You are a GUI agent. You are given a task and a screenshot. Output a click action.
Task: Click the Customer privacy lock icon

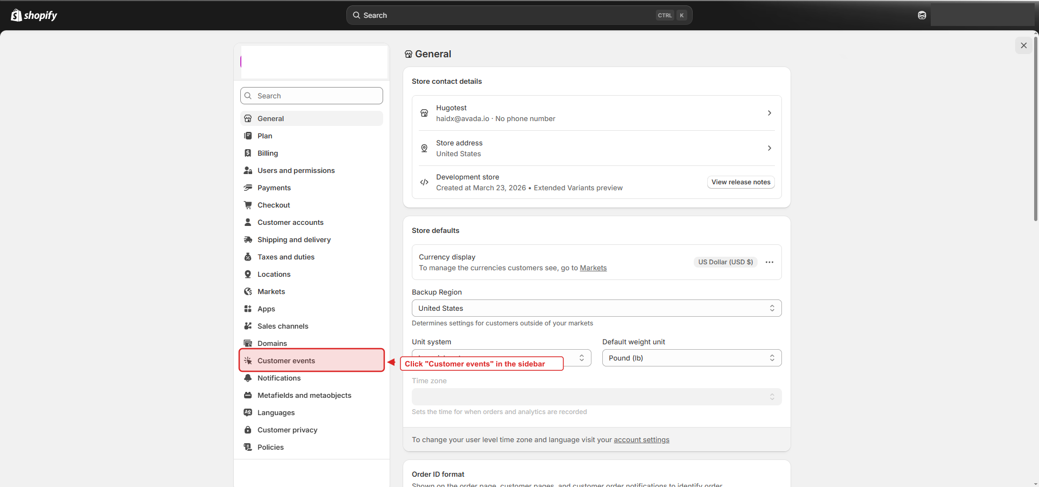pos(248,430)
